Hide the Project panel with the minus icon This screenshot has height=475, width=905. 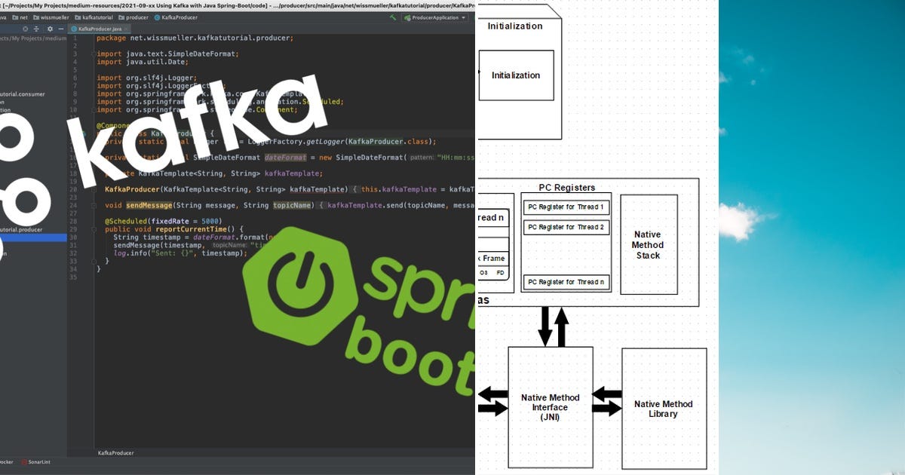tap(61, 29)
